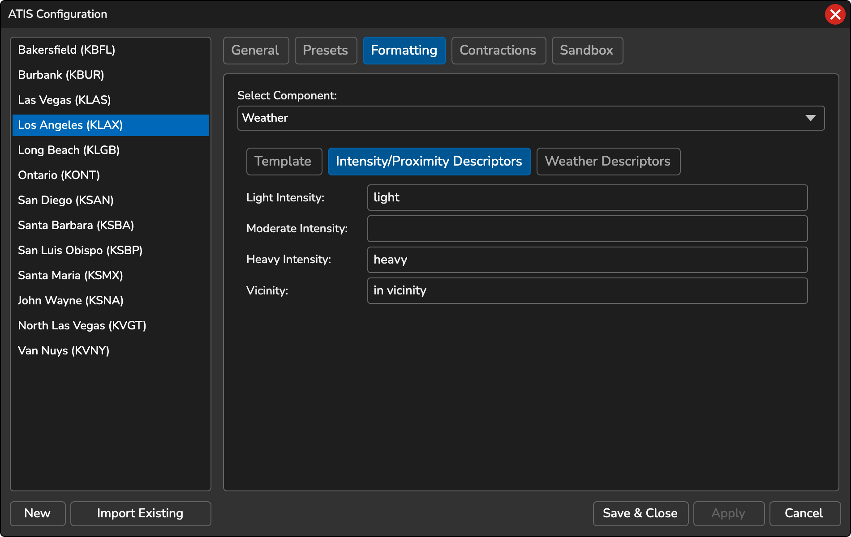Expand the Weather component chevron arrow
This screenshot has height=537, width=851.
pyautogui.click(x=811, y=118)
